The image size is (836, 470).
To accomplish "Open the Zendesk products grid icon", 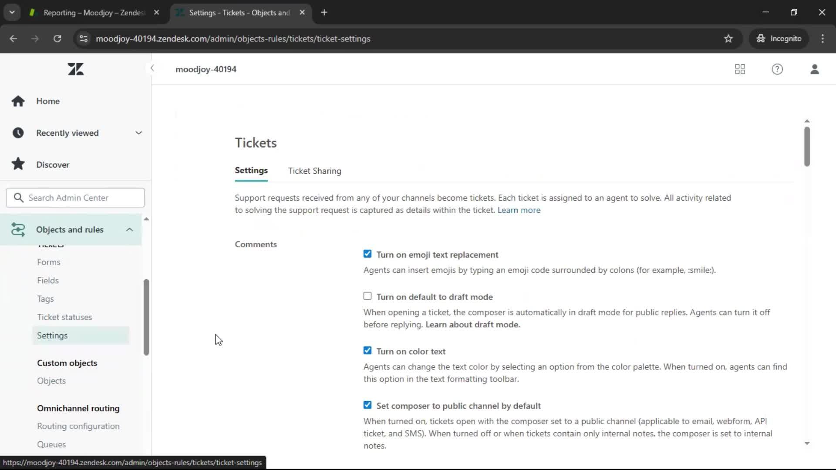I will point(740,69).
